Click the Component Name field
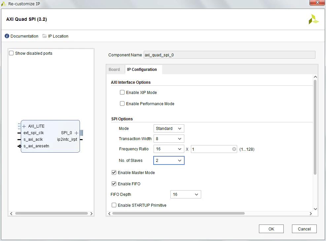This screenshot has width=326, height=241. pos(229,55)
